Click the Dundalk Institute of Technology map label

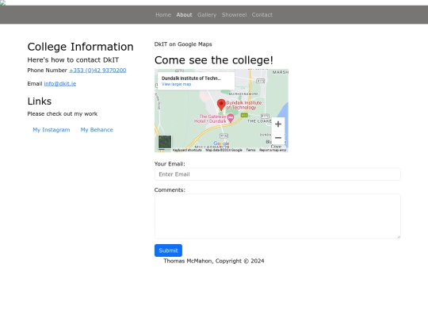pyautogui.click(x=244, y=105)
